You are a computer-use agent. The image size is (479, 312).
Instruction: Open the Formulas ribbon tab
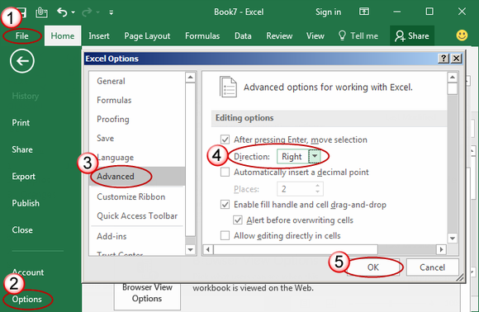[202, 36]
